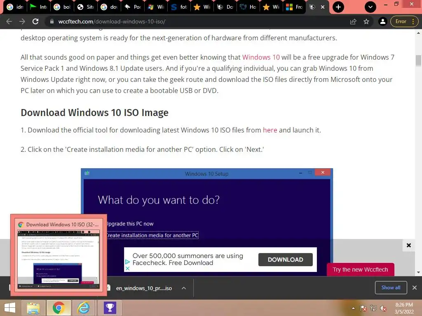Click the Chrome taskbar icon

tap(59, 308)
